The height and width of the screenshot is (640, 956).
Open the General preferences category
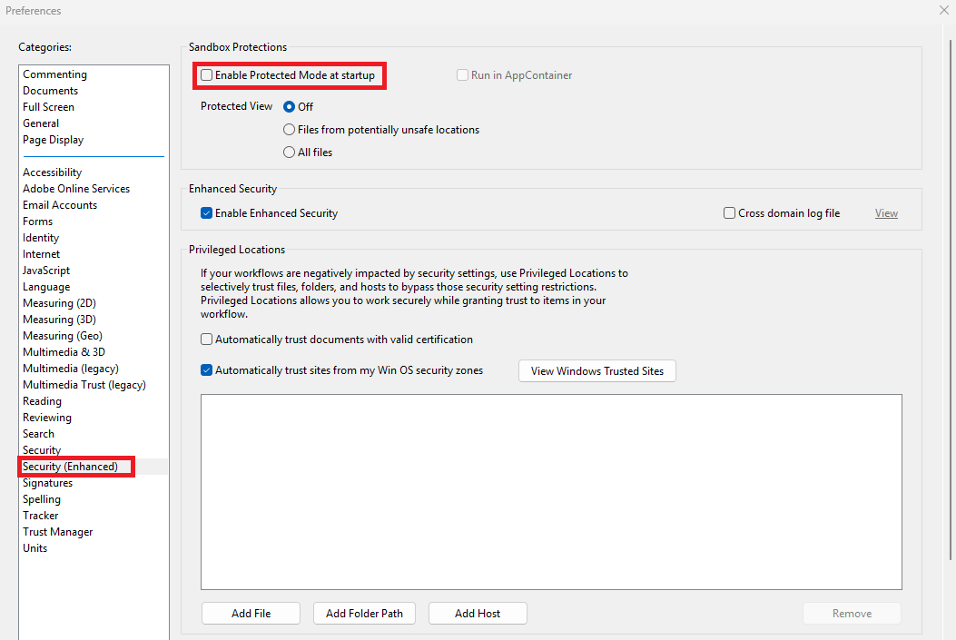click(41, 123)
